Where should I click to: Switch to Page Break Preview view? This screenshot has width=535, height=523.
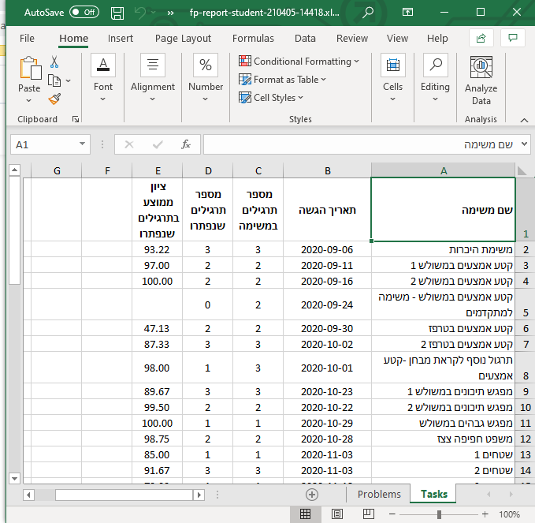[370, 514]
